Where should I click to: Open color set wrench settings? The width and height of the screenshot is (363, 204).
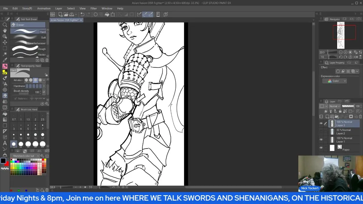pyautogui.click(x=42, y=156)
